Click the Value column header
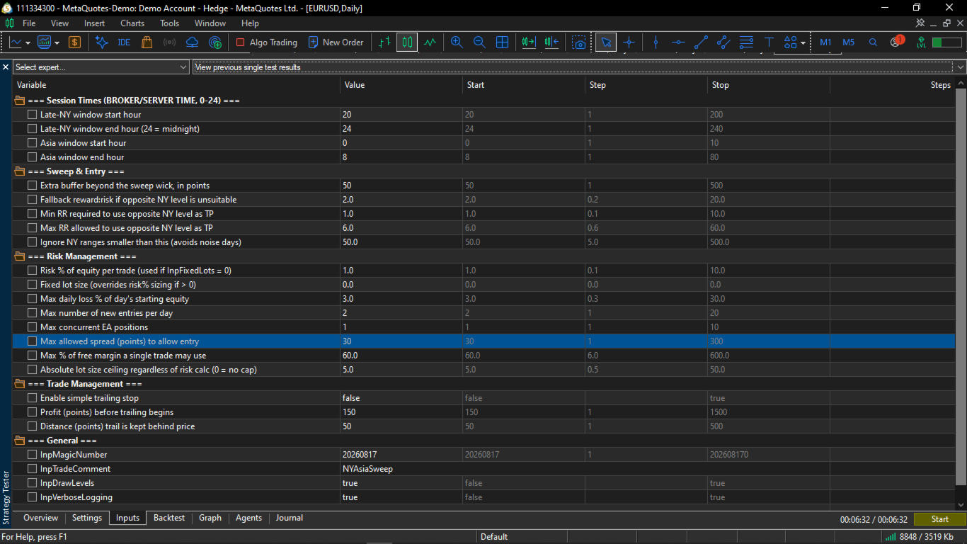The width and height of the screenshot is (967, 544). [x=401, y=85]
